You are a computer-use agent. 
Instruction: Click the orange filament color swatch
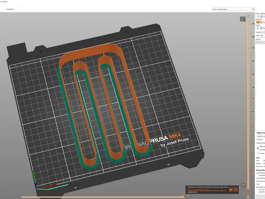[x=258, y=22]
